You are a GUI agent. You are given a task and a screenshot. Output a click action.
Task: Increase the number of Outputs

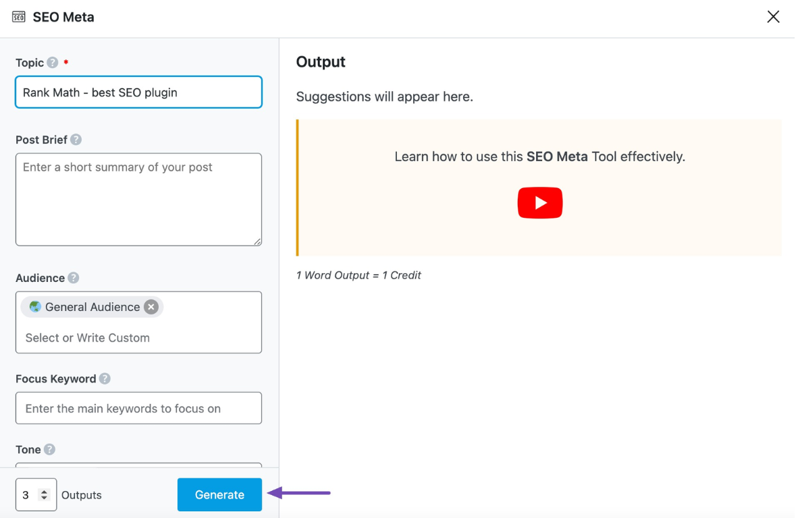point(44,491)
